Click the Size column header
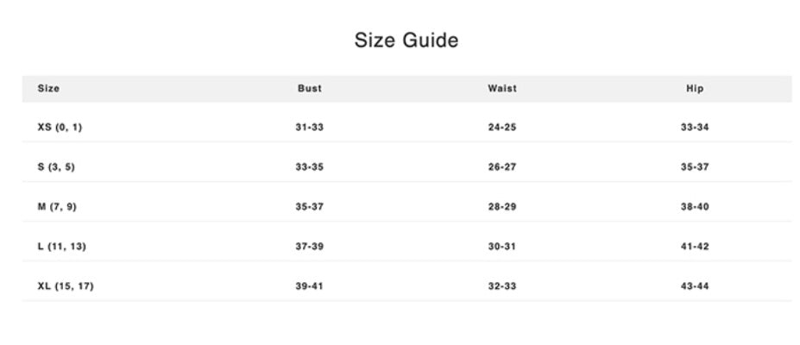The image size is (800, 345). (48, 88)
